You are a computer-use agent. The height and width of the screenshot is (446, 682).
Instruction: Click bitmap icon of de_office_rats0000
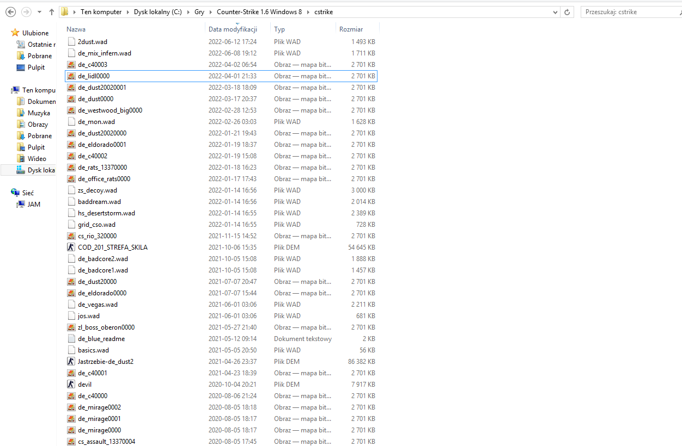click(x=71, y=179)
